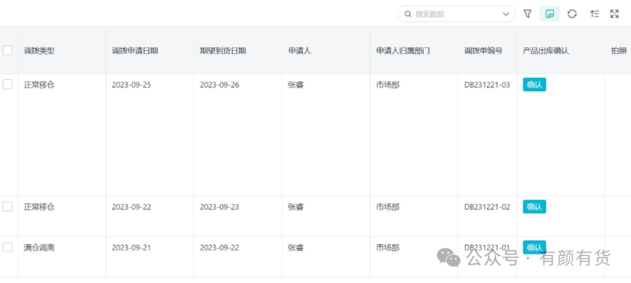Viewport: 631px width, 283px height.
Task: Click the filter funnel icon
Action: (x=528, y=14)
